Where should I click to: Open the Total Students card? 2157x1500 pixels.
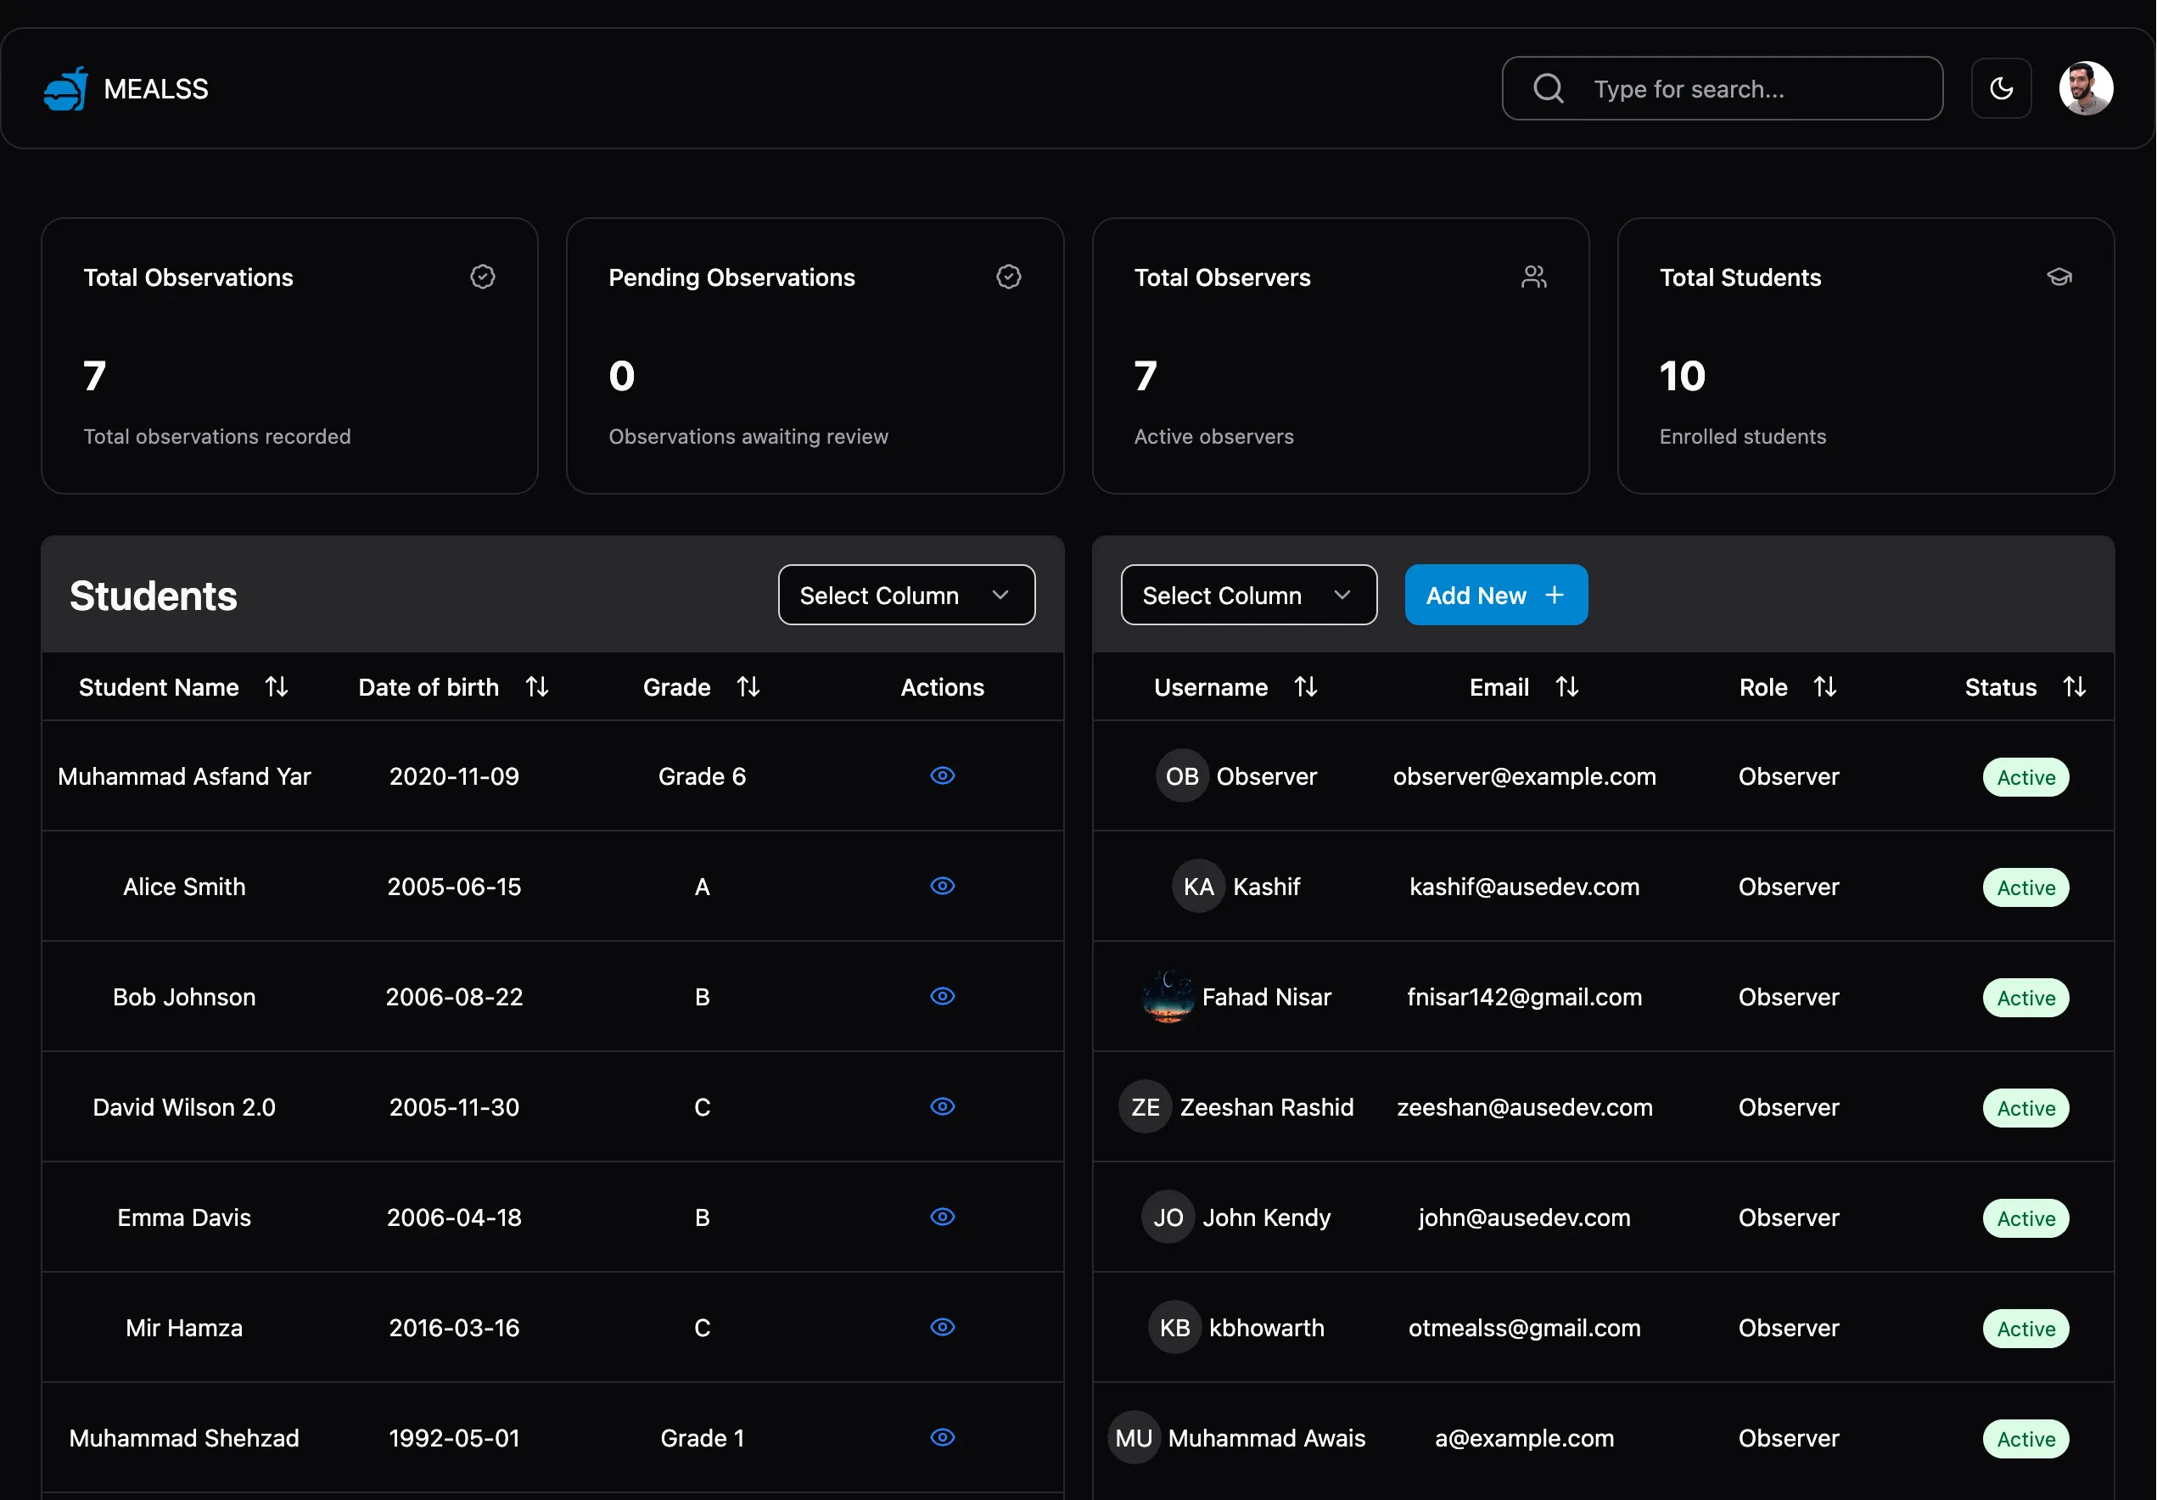point(1865,357)
